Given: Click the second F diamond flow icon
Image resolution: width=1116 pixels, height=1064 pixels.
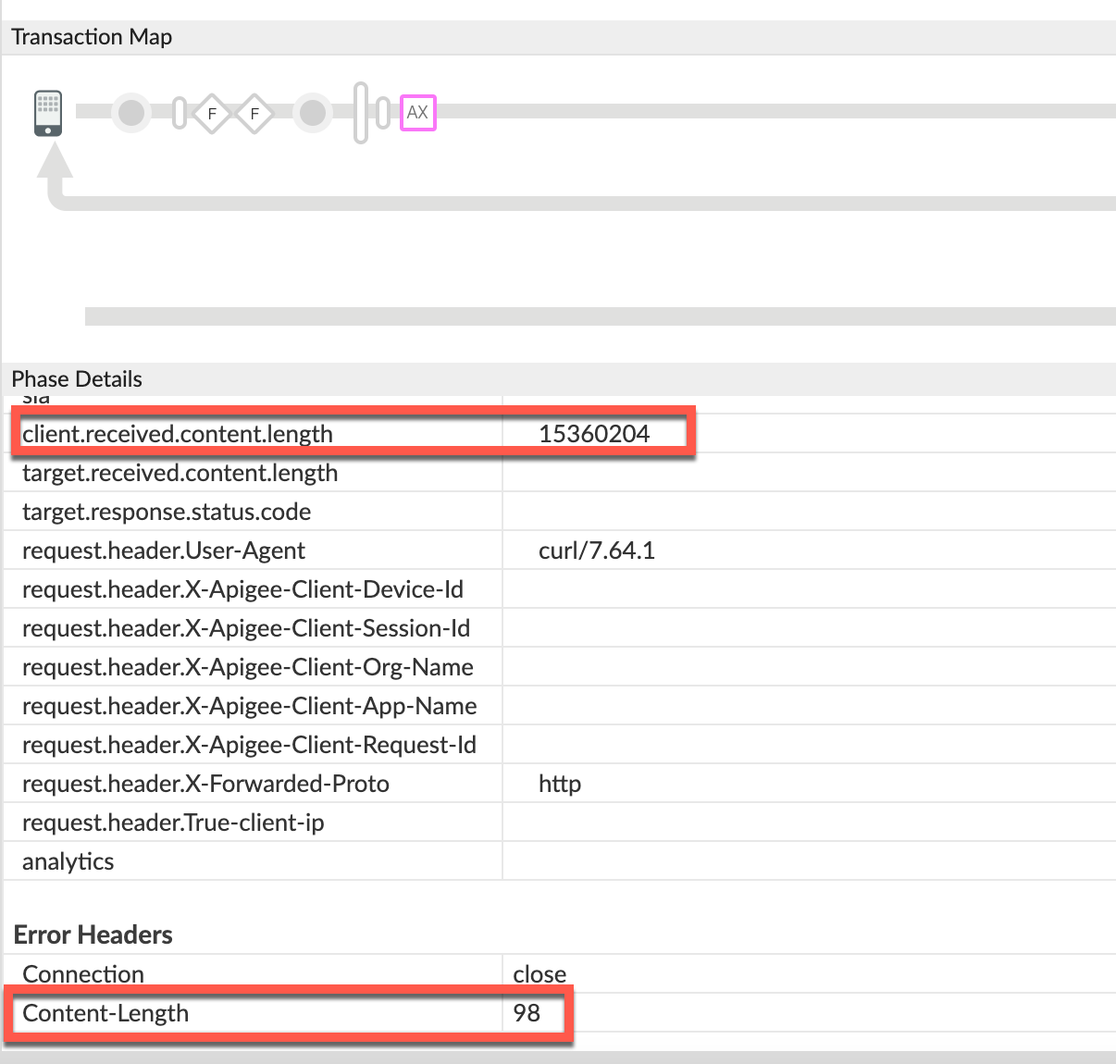Looking at the screenshot, I should 254,114.
